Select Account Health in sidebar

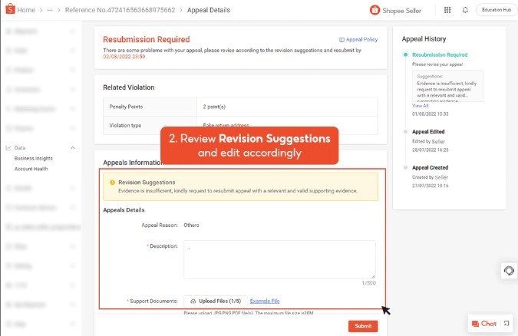(x=31, y=169)
